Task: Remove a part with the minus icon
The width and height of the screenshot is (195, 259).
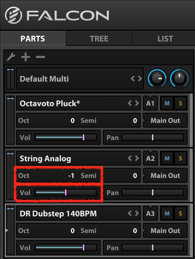Action: tap(40, 57)
